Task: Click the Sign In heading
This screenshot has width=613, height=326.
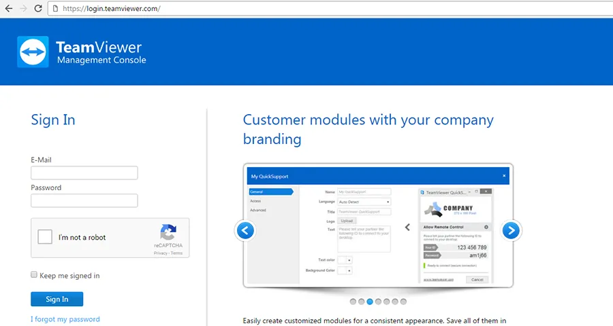Action: [x=53, y=120]
